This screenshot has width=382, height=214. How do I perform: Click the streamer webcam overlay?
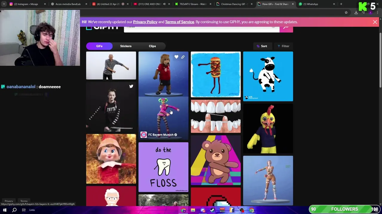point(40,38)
